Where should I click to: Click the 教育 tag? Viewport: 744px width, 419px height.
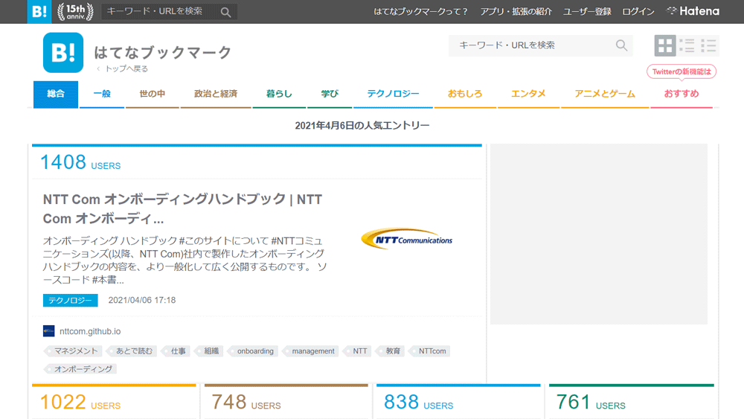point(390,351)
